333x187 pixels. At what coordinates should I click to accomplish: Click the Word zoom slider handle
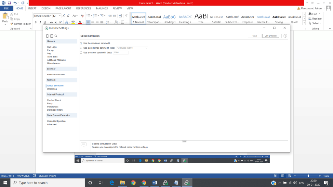click(x=308, y=176)
